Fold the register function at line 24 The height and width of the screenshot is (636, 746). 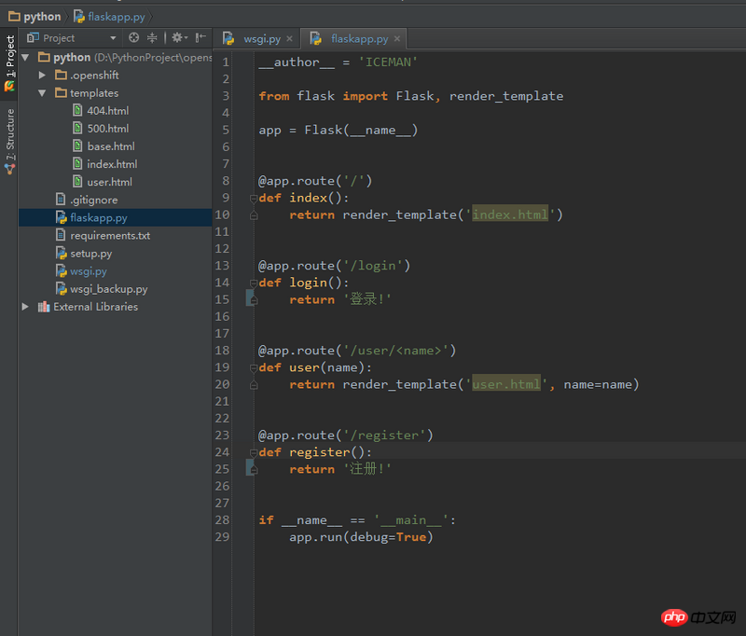coord(253,452)
